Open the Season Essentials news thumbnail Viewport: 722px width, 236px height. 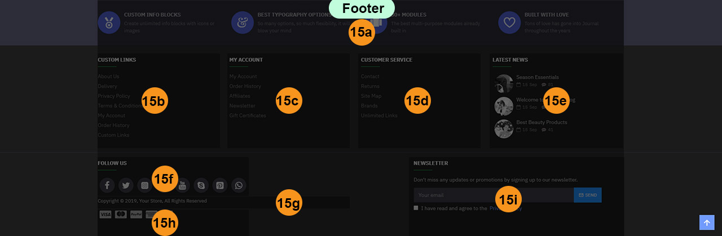504,83
